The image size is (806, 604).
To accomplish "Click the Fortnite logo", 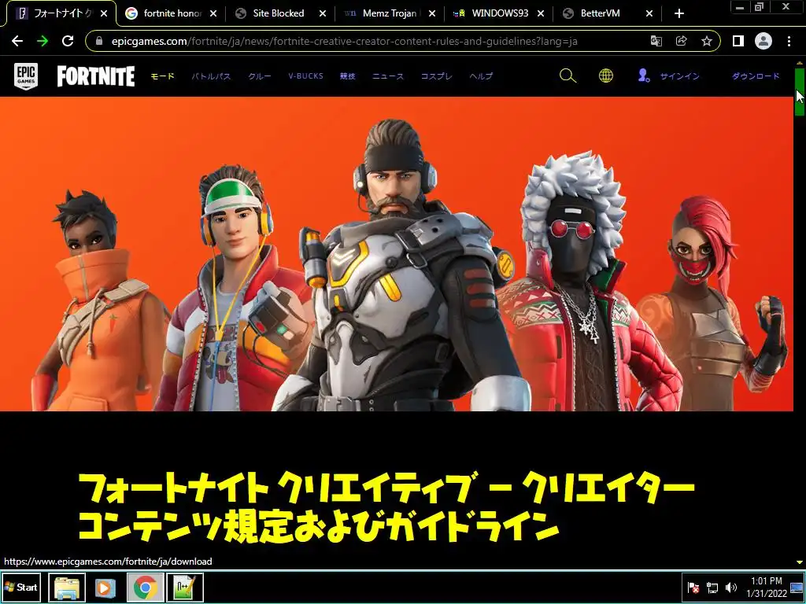I will [95, 76].
